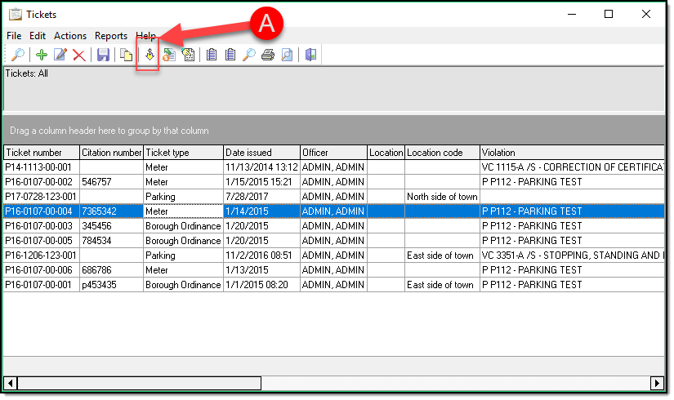Click the horizontal scrollbar right arrow

[656, 383]
